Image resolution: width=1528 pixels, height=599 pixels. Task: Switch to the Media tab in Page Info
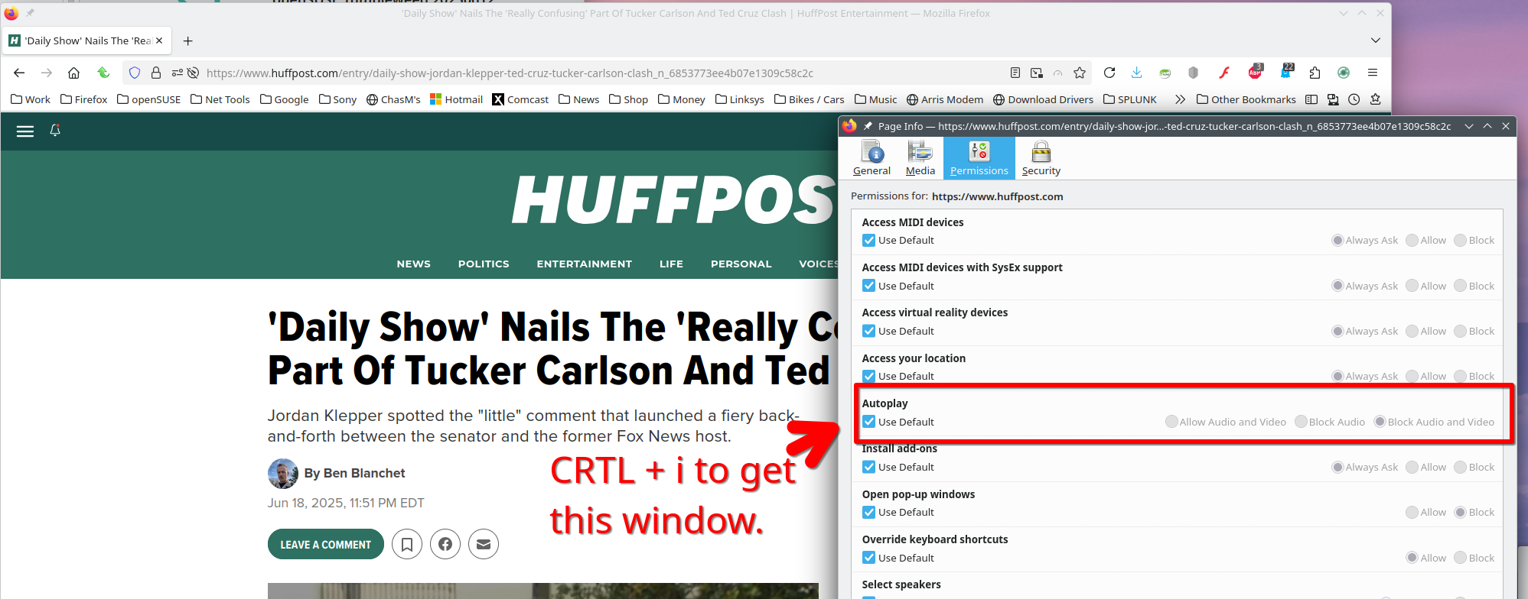[x=920, y=159]
